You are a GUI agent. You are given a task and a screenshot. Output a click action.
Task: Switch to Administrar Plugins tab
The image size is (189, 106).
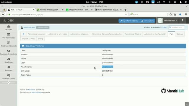(133, 34)
